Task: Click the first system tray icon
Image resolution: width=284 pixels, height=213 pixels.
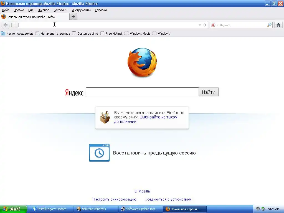Action: tap(258, 209)
